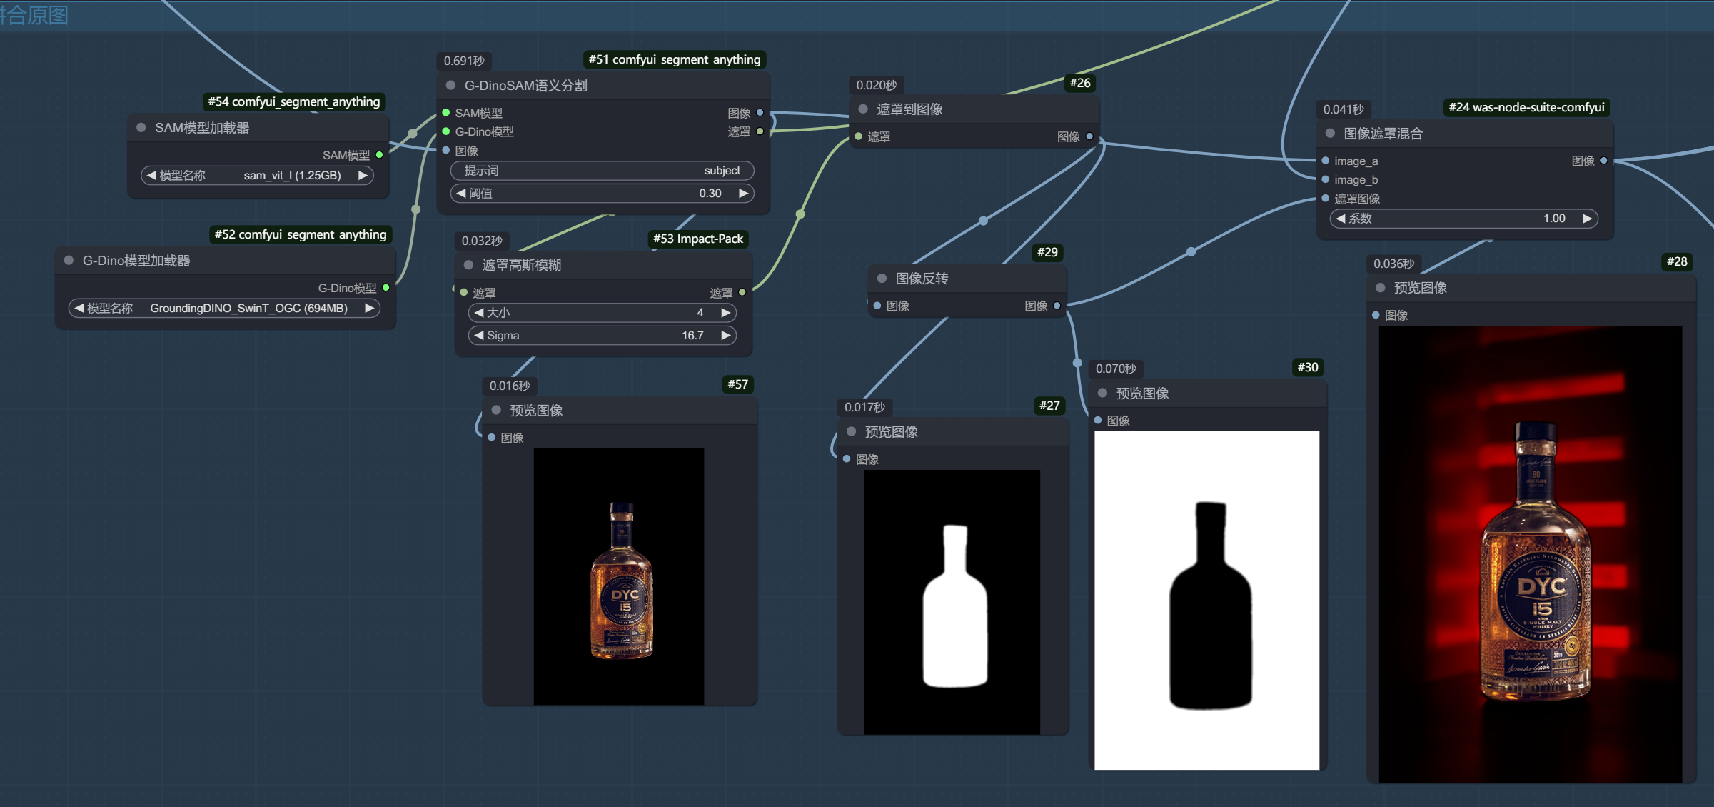Viewport: 1714px width, 807px height.
Task: Collapse the #30 预览图像 node via its dot
Action: [1103, 394]
